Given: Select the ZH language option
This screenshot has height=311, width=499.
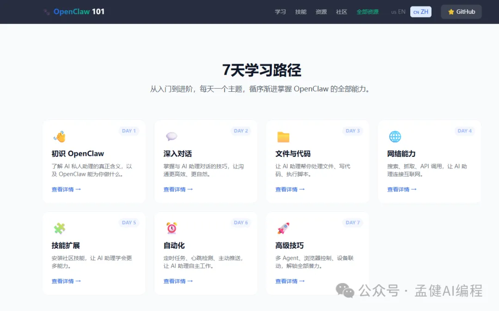Looking at the screenshot, I should click(x=420, y=12).
